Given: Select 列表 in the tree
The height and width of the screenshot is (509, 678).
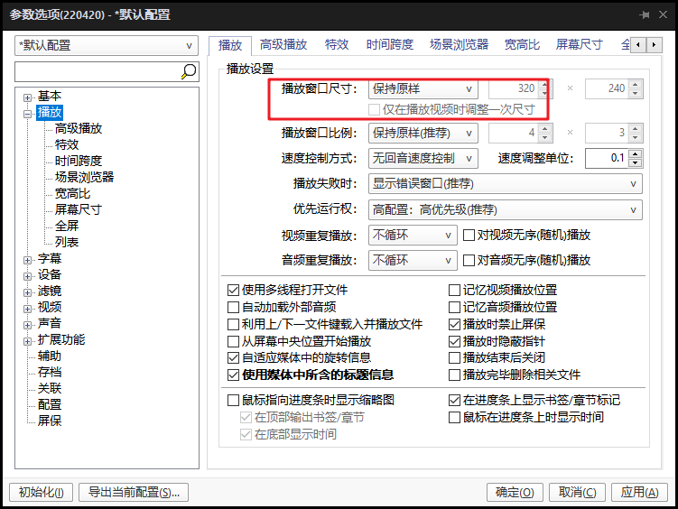Looking at the screenshot, I should tap(67, 242).
